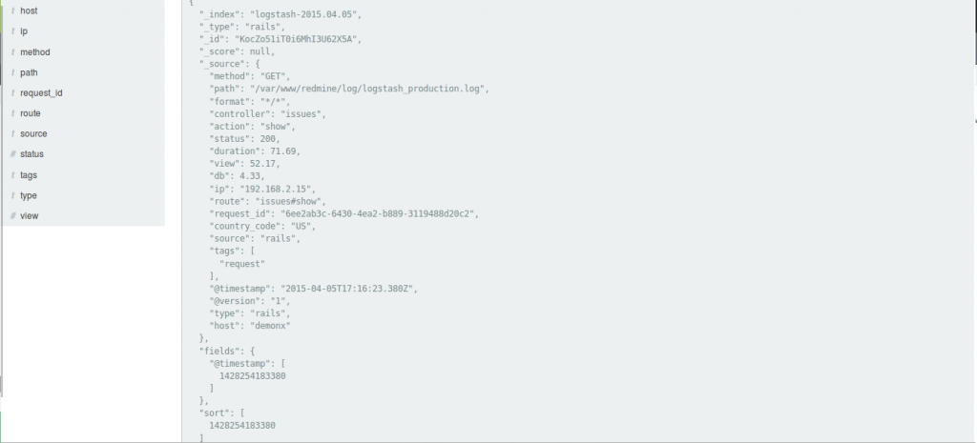977x443 pixels.
Task: Select the source field name in sidebar
Action: 33,134
